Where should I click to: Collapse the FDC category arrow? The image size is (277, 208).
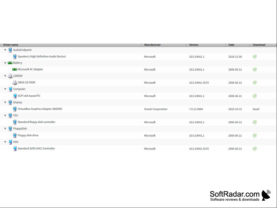[x=5, y=115]
